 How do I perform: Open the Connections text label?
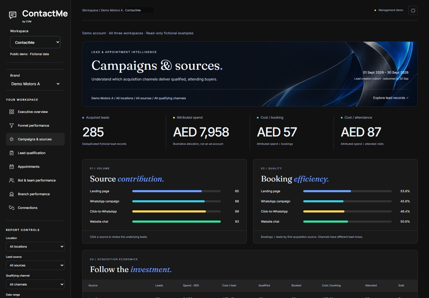(28, 208)
